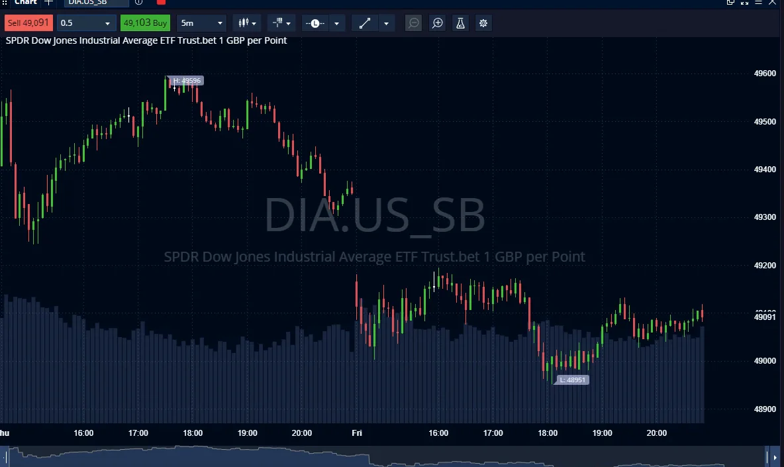Click the right arrow of the chart navigator

point(775,457)
